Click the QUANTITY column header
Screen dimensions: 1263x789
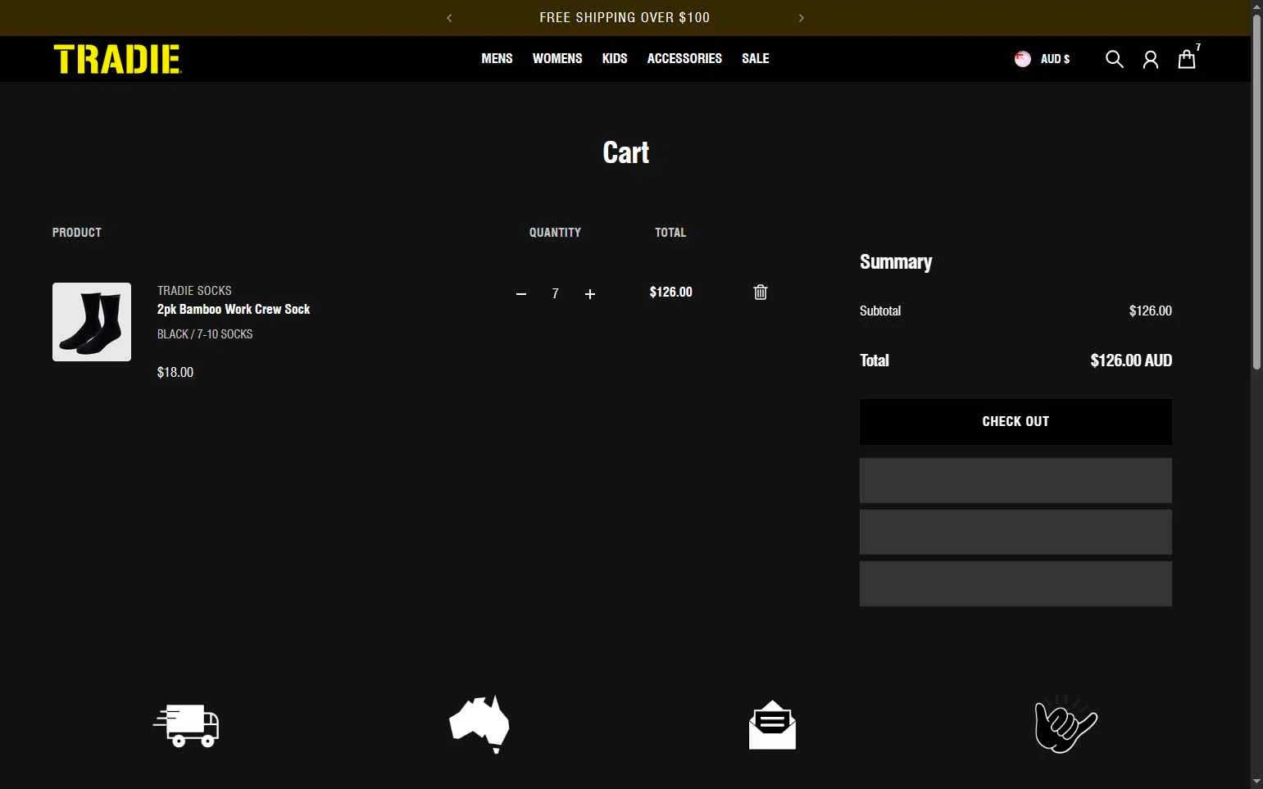pyautogui.click(x=555, y=233)
